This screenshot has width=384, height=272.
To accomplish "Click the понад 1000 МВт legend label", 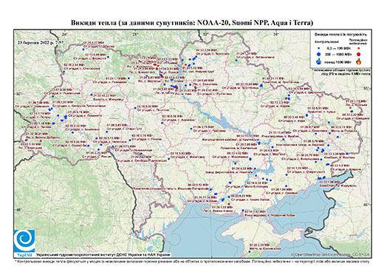I will click(337, 61).
